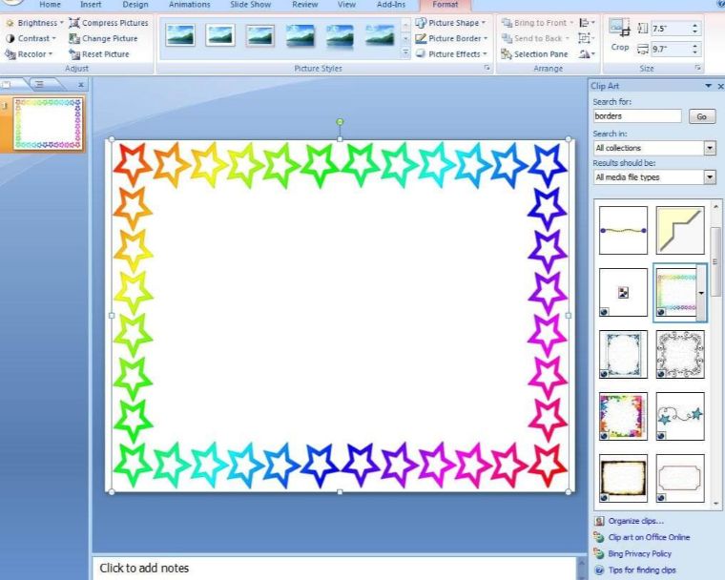Click the 'Search for' clip art text field

637,116
